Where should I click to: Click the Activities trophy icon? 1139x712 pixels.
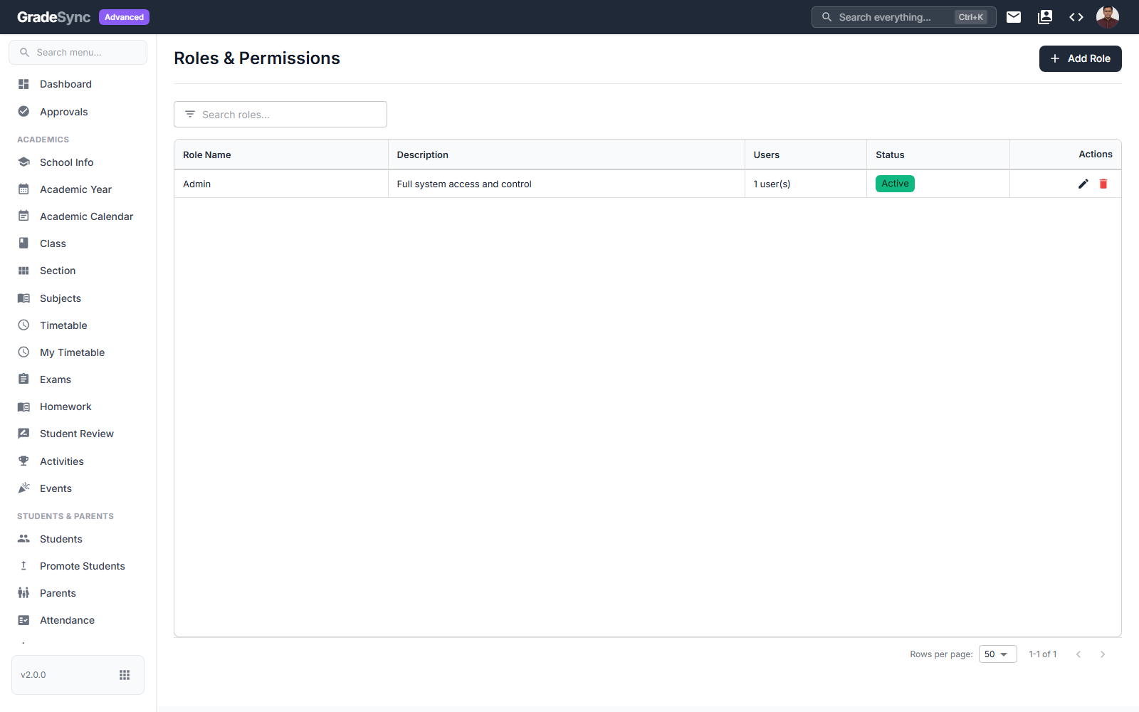[23, 461]
